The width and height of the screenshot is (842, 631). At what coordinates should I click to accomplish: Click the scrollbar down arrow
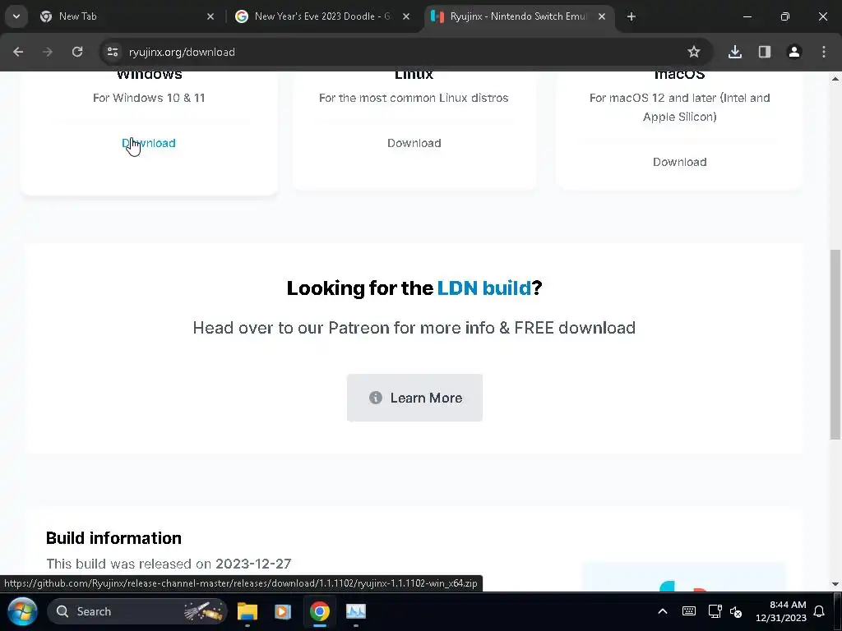835,584
